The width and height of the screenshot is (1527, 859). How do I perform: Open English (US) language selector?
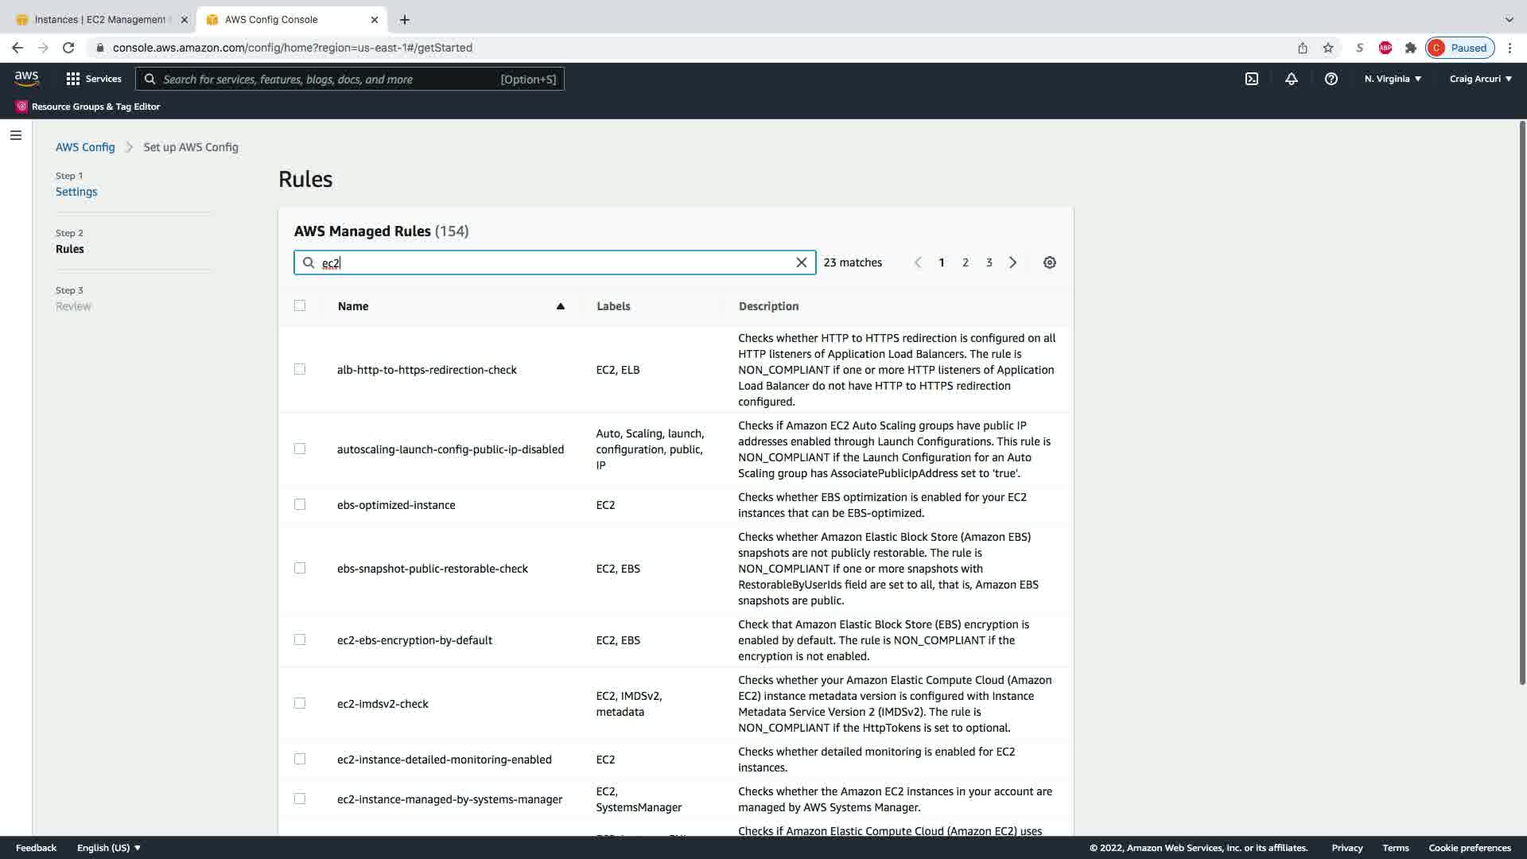coord(109,848)
